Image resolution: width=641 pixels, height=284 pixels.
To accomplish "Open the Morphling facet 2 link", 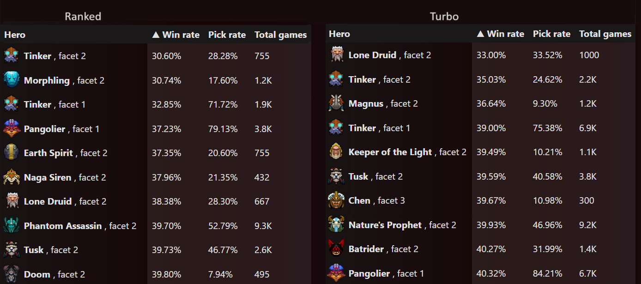I will click(91, 80).
